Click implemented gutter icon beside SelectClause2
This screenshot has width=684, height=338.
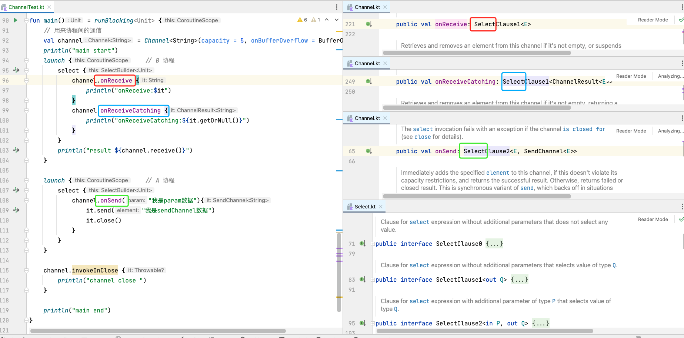pyautogui.click(x=363, y=323)
